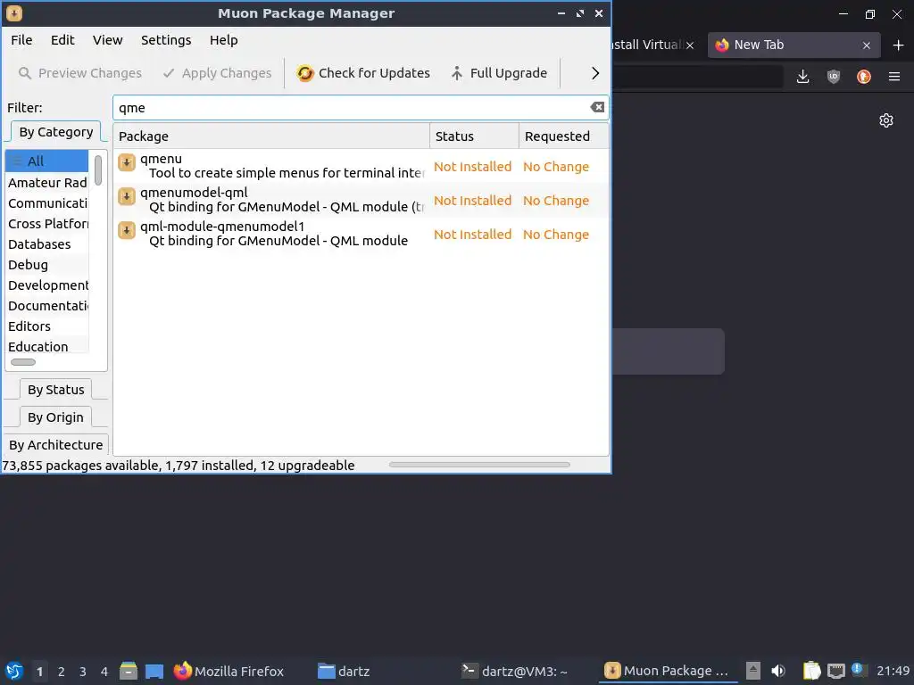Click the qmenumodel-qml package status icon
914x685 pixels.
[127, 196]
